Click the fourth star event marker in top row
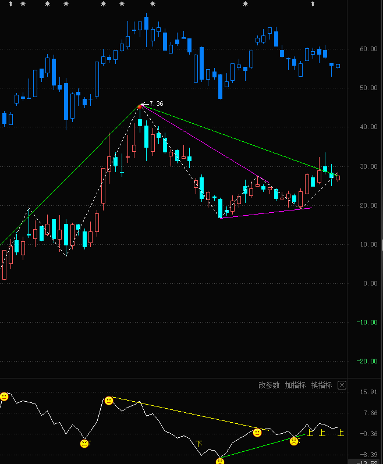The height and width of the screenshot is (464, 383). pos(103,4)
